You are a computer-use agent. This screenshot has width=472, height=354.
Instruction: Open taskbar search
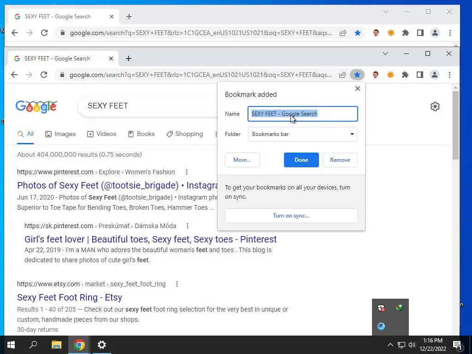[x=33, y=345]
